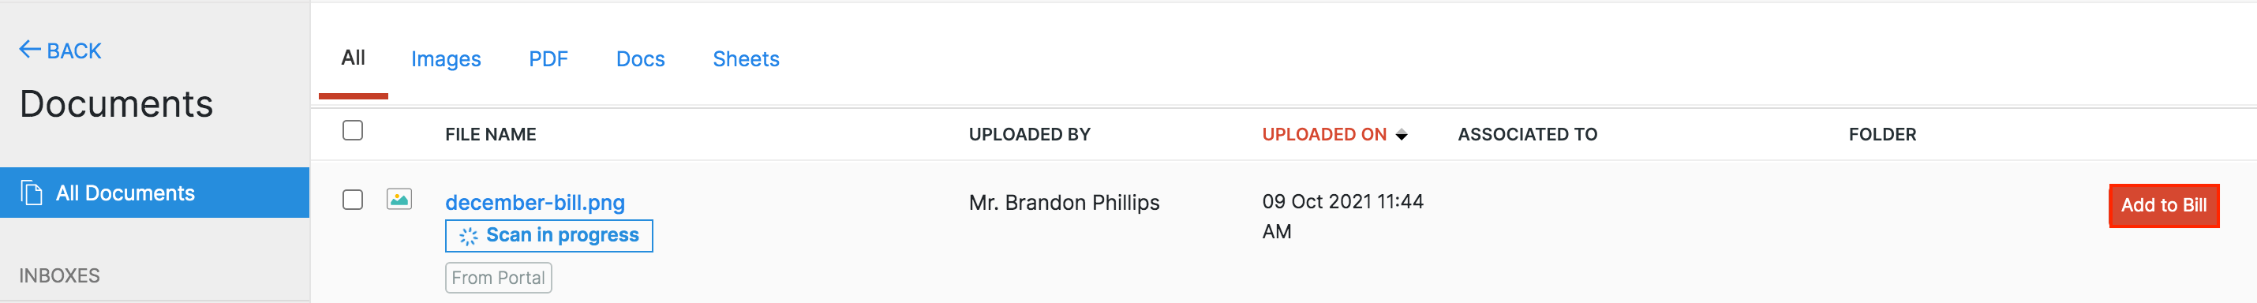Click the back arrow icon
The image size is (2257, 303).
point(30,50)
